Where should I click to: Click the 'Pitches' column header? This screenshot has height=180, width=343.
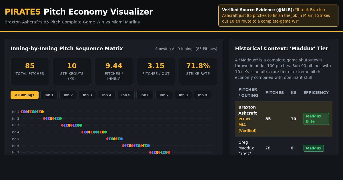(275, 93)
